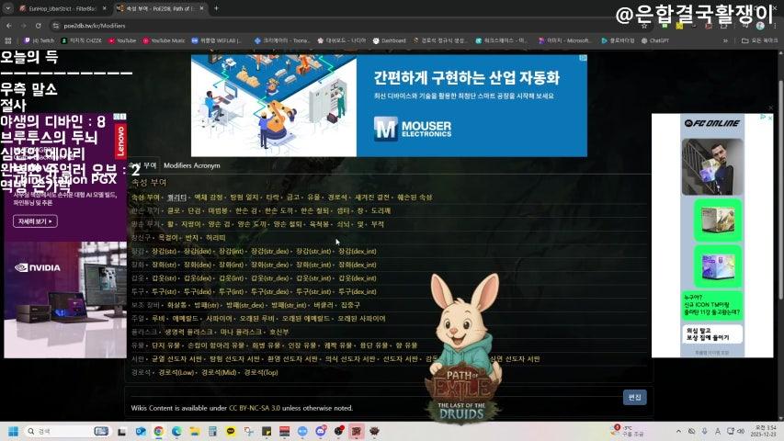Click the Lenovo ad details button
The image size is (784, 441).
(35, 221)
